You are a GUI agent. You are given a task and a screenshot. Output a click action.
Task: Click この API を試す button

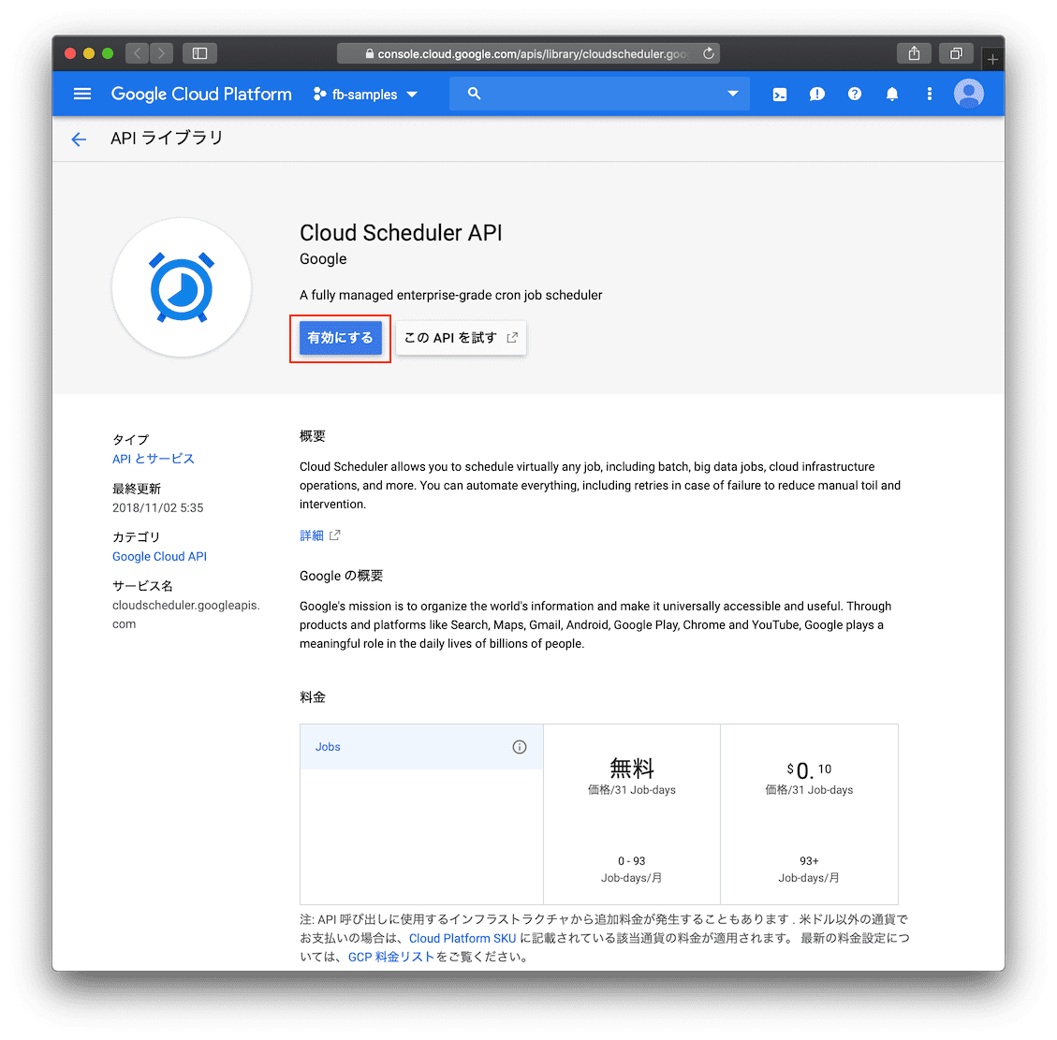461,338
